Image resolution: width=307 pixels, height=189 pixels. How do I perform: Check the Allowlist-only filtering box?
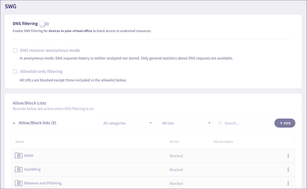(15, 71)
